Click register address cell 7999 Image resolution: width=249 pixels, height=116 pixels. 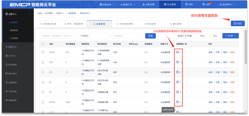(x=68, y=102)
